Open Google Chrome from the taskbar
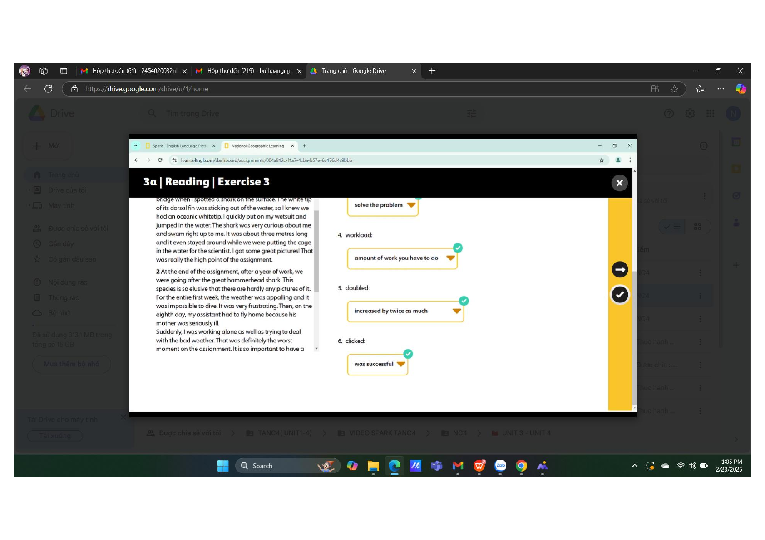Image resolution: width=765 pixels, height=540 pixels. 521,466
